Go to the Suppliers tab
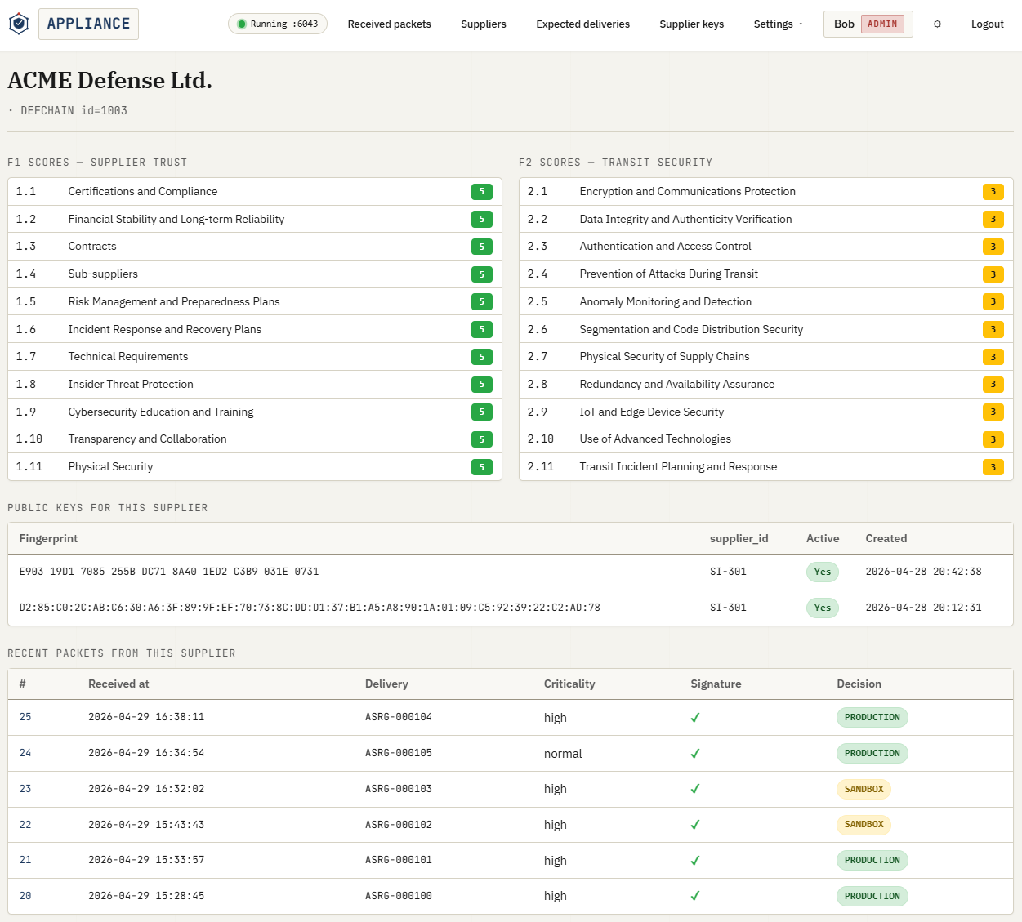 (484, 24)
